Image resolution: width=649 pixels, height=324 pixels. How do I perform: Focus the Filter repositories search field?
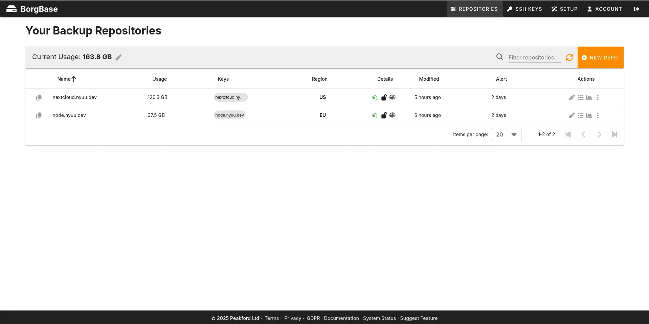[x=534, y=58]
